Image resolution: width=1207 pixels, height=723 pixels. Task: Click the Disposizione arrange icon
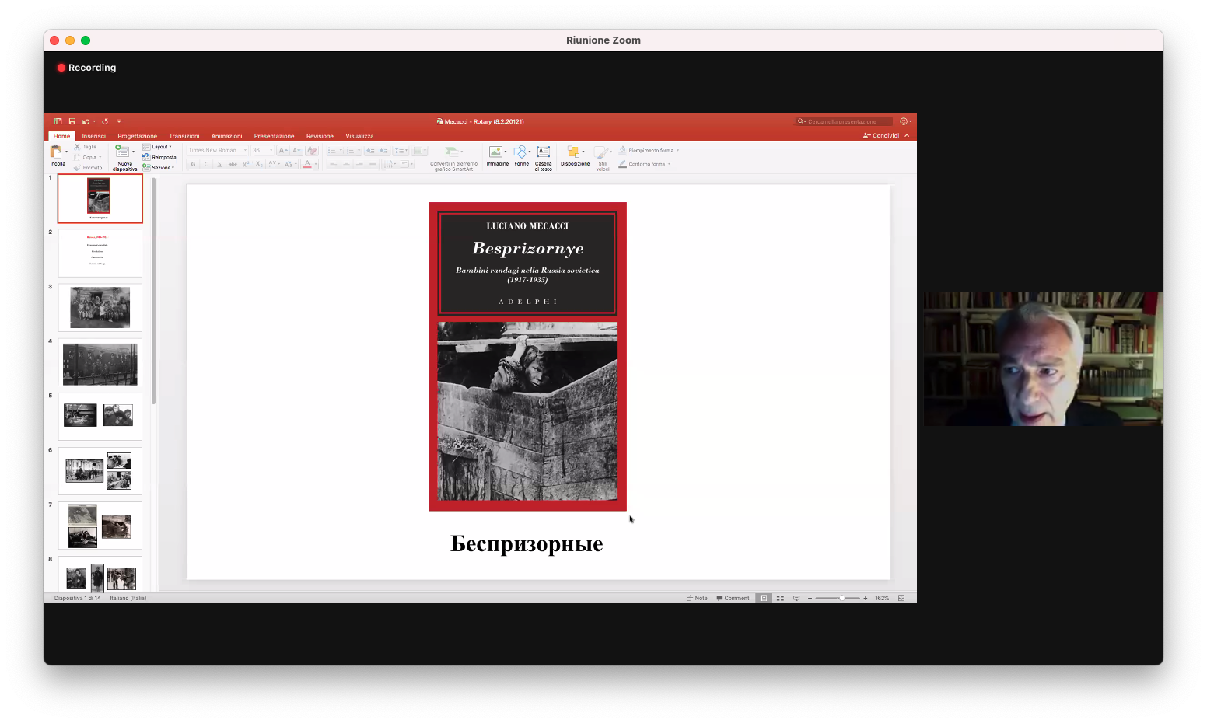click(x=573, y=152)
